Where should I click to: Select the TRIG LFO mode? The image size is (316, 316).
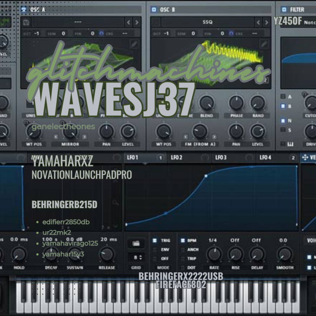pyautogui.click(x=155, y=240)
